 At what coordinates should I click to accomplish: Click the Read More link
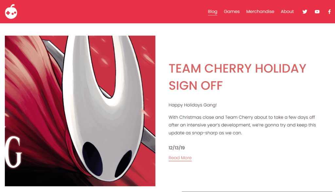(x=180, y=158)
